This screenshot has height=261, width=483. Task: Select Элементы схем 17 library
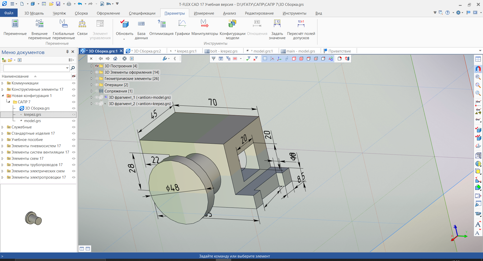coord(27,159)
